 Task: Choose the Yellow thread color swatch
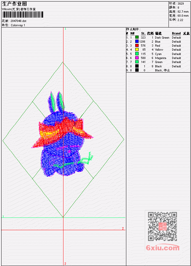tap(137, 49)
